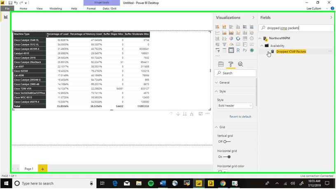
Task: Open More options on the matrix visual
Action: pyautogui.click(x=208, y=114)
